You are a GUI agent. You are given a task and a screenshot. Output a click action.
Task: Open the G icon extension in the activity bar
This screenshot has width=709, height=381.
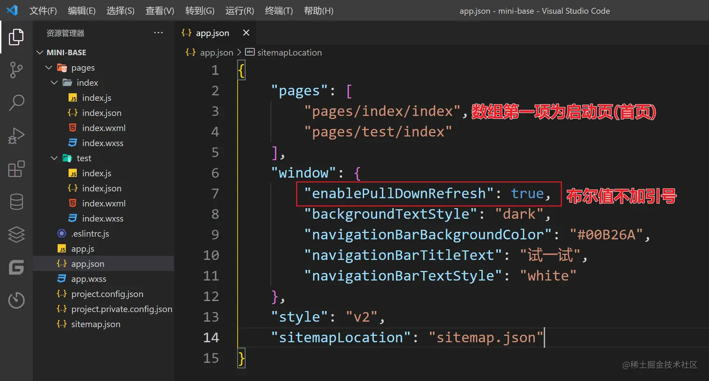point(16,267)
